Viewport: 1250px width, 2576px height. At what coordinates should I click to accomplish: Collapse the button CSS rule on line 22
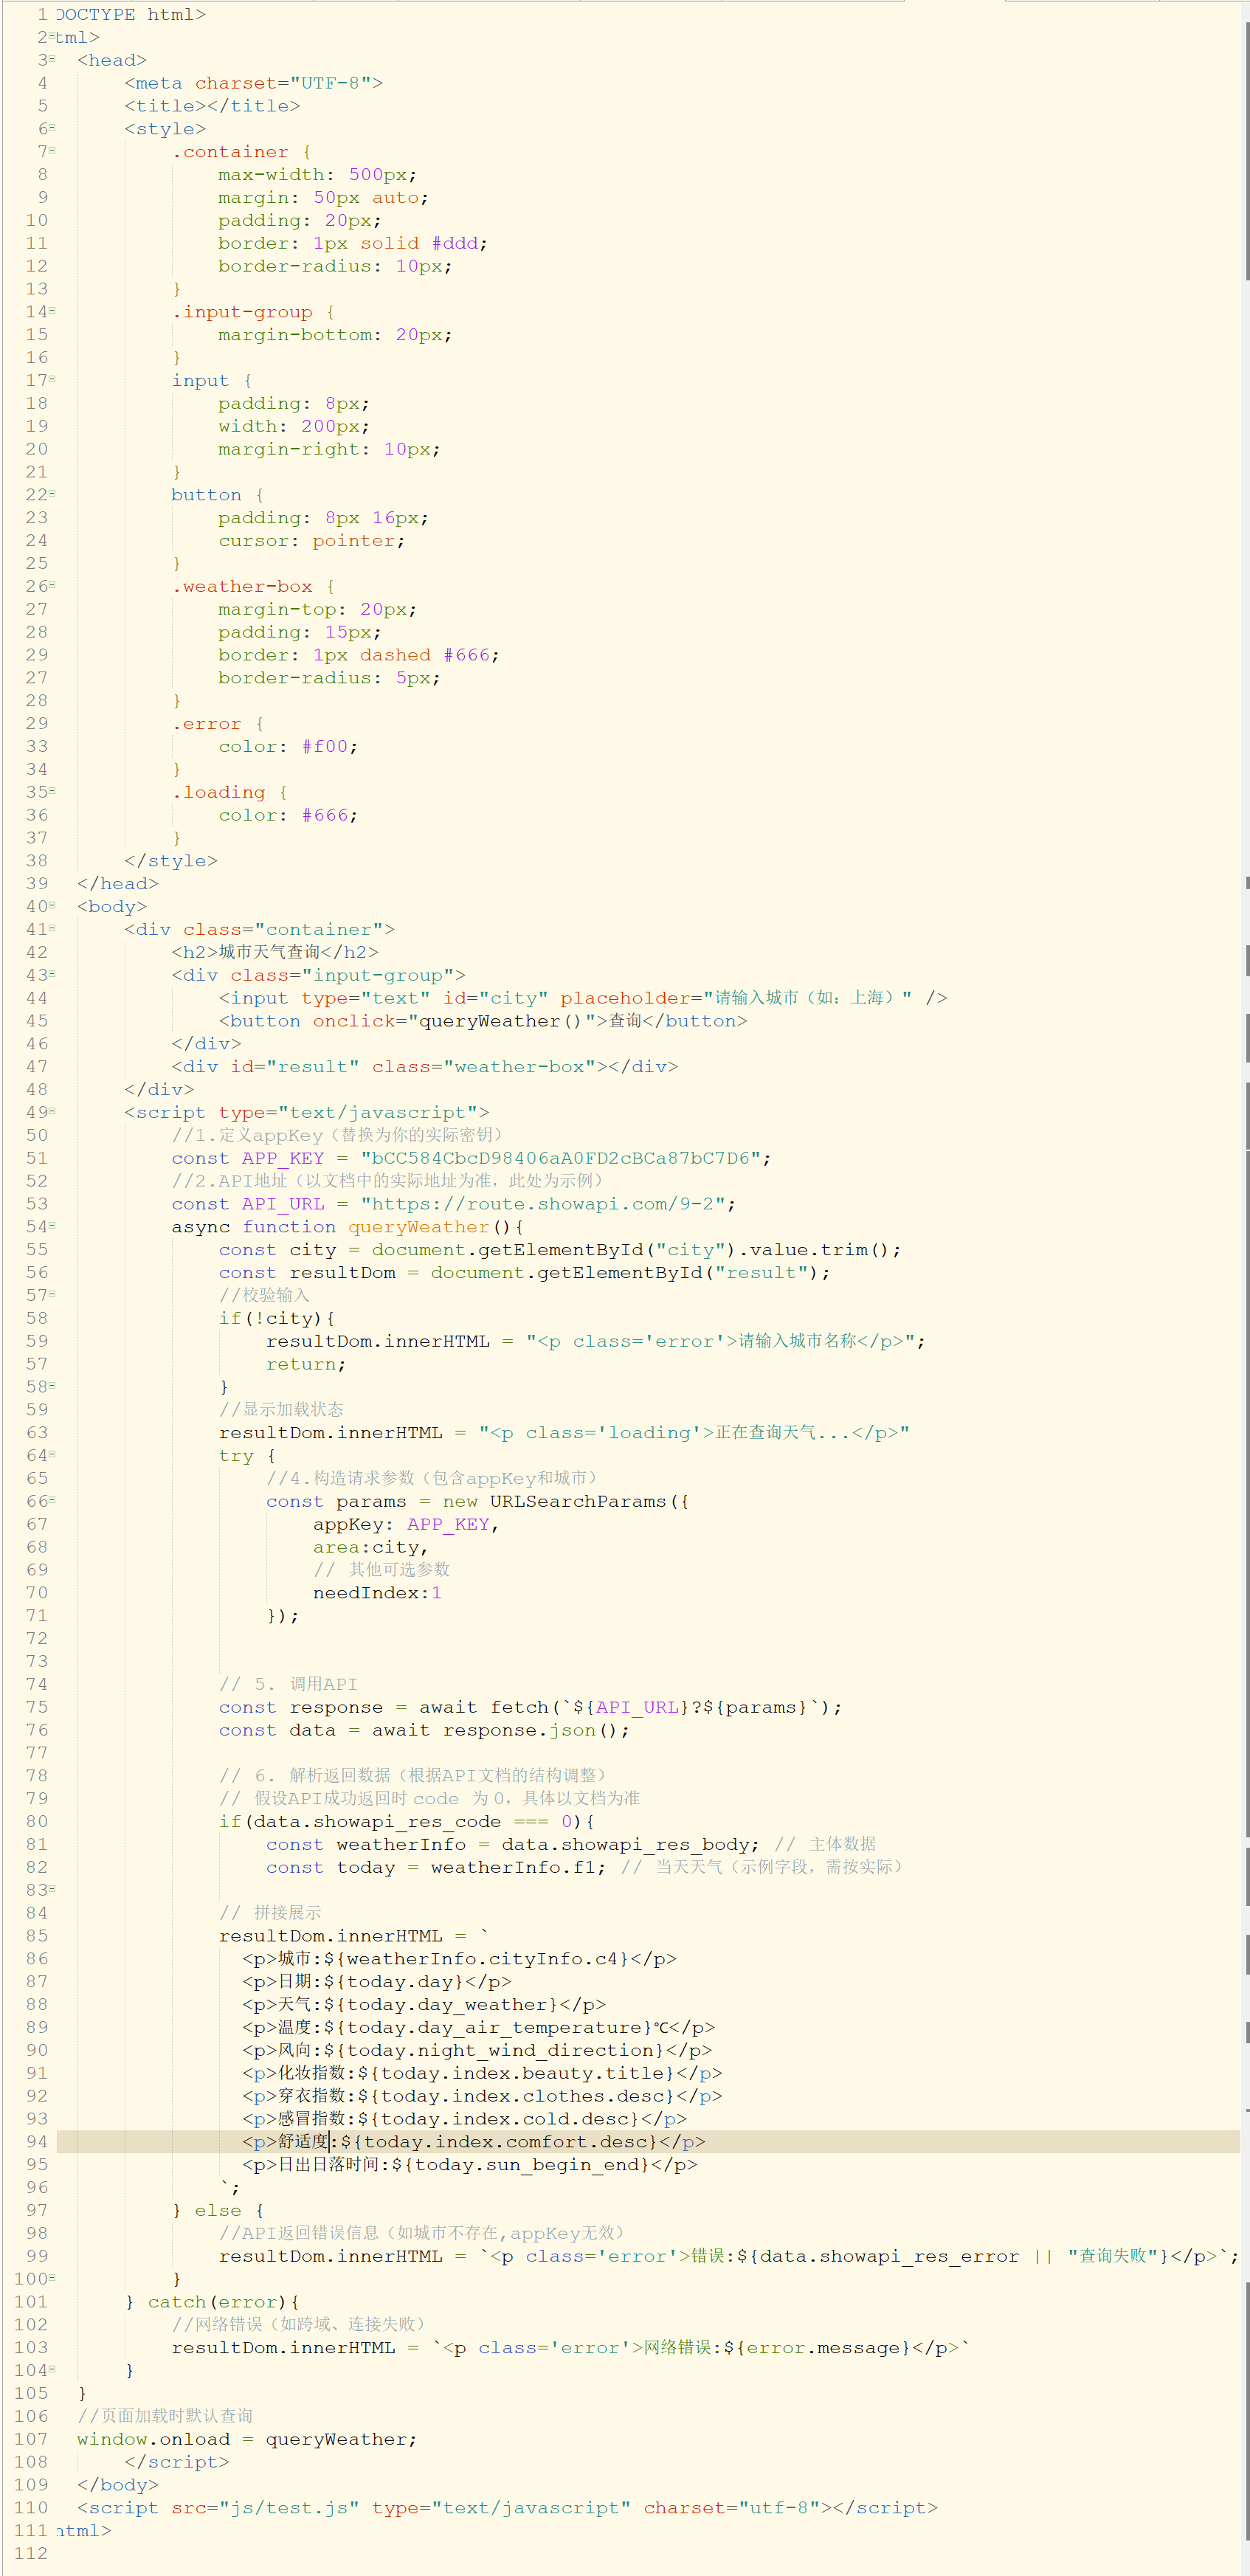[52, 494]
